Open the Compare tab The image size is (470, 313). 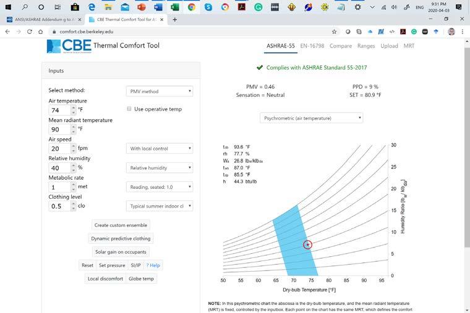point(341,46)
